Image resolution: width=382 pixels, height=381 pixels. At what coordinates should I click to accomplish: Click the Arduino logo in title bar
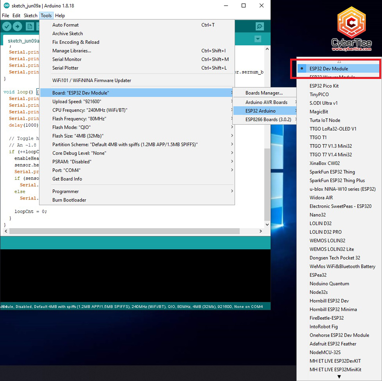click(6, 6)
